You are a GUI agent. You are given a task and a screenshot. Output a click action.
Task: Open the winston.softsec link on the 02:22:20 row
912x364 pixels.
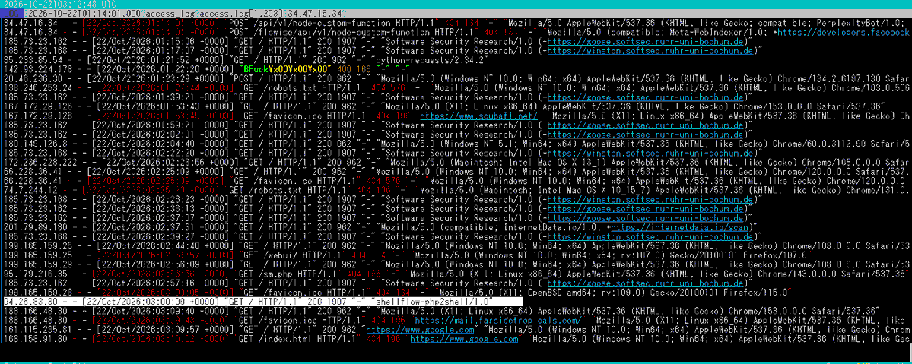pos(651,154)
